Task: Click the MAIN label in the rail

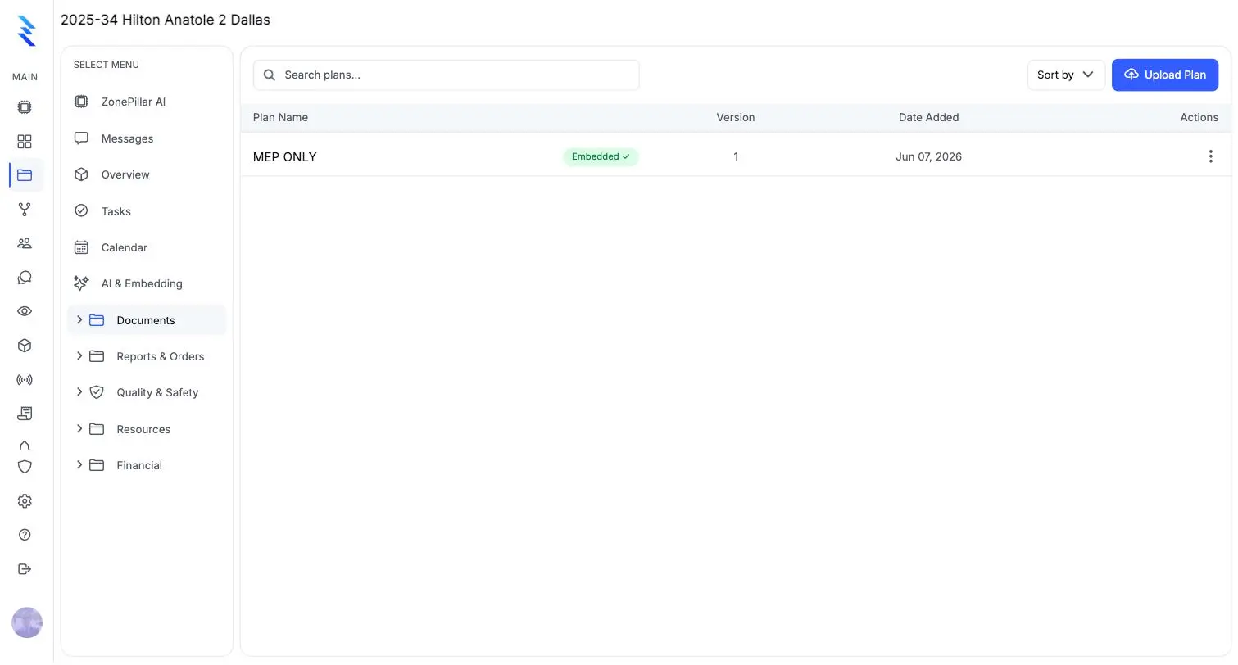Action: (25, 77)
